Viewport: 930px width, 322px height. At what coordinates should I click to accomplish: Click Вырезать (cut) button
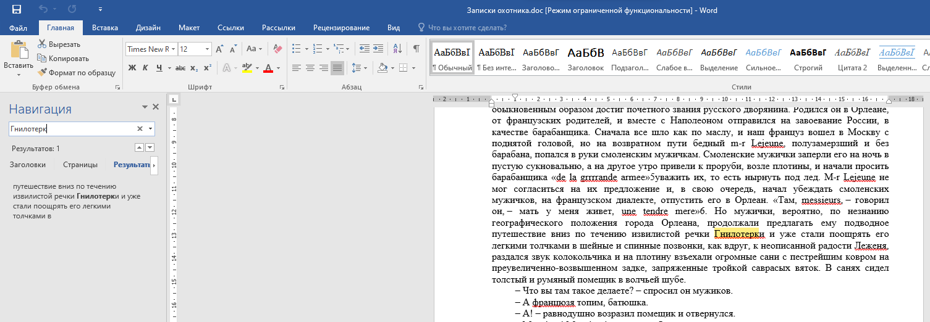(x=59, y=44)
